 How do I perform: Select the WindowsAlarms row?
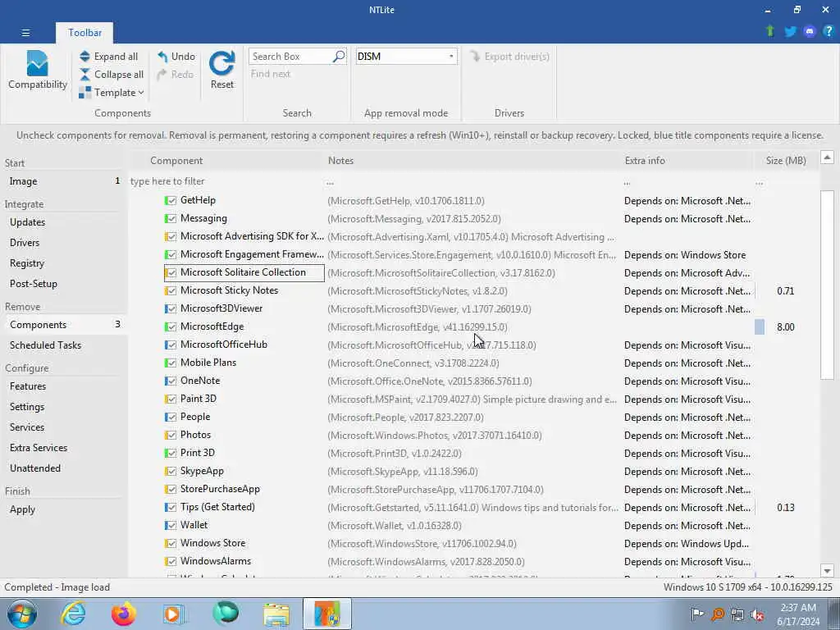(474, 561)
